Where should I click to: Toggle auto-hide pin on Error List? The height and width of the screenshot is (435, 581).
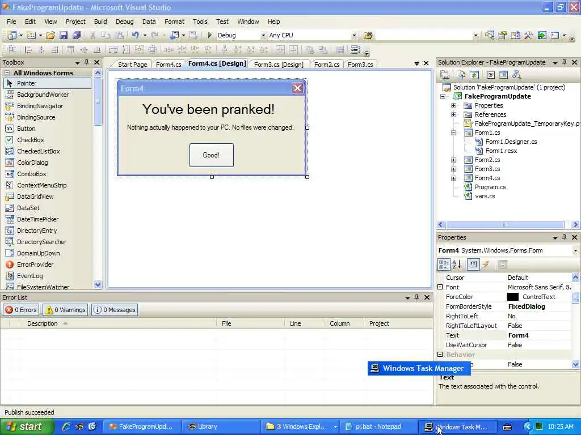[417, 297]
